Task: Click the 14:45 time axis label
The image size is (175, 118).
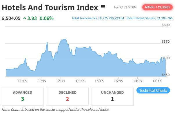Action: (157, 81)
